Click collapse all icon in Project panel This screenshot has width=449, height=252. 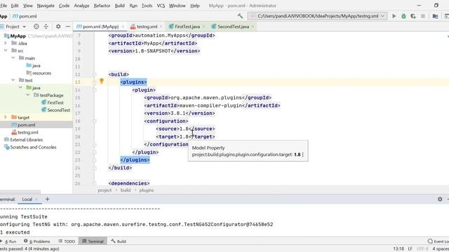(x=46, y=27)
